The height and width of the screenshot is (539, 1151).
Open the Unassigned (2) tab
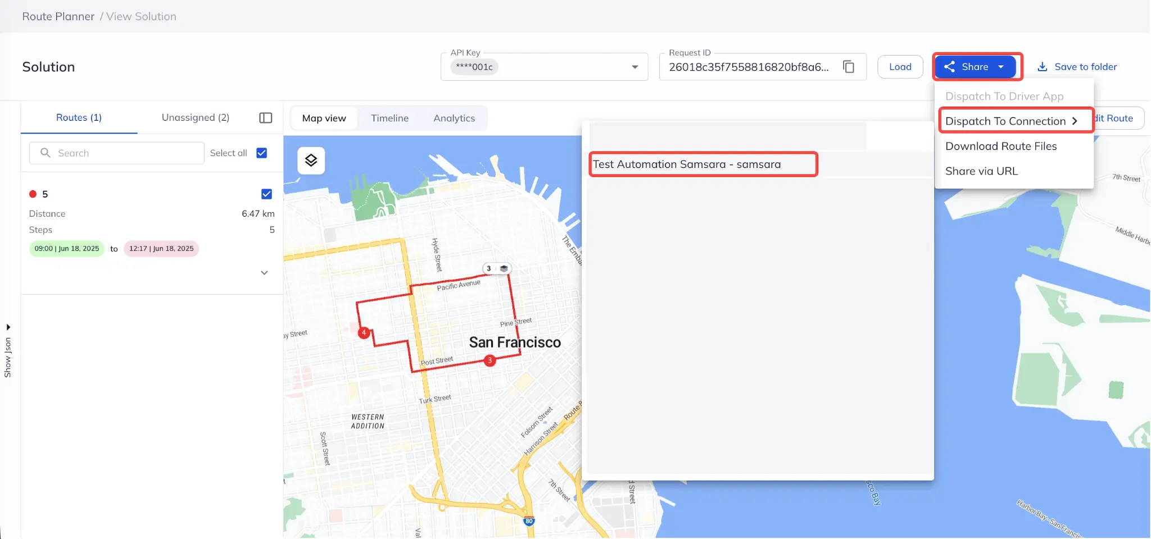pyautogui.click(x=196, y=117)
